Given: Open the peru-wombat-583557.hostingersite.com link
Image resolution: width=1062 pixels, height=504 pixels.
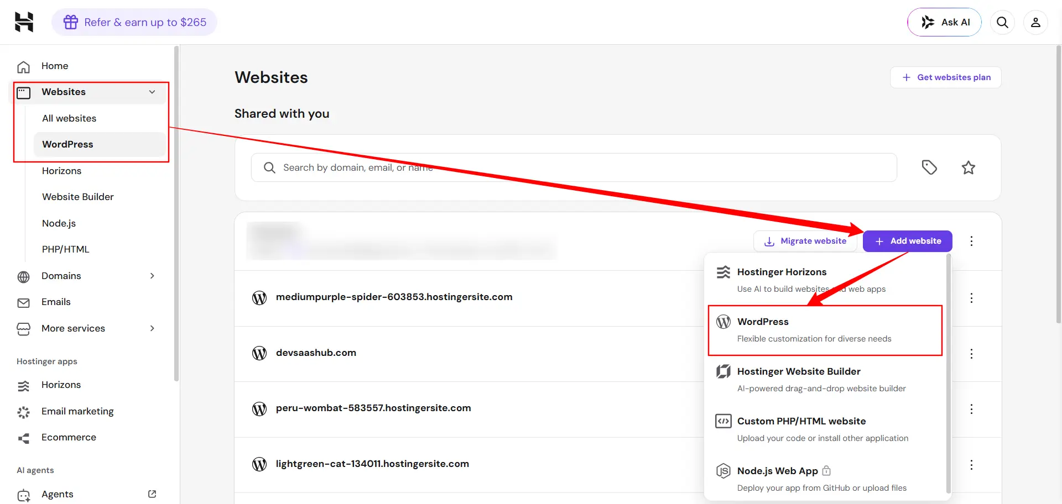Looking at the screenshot, I should coord(373,408).
